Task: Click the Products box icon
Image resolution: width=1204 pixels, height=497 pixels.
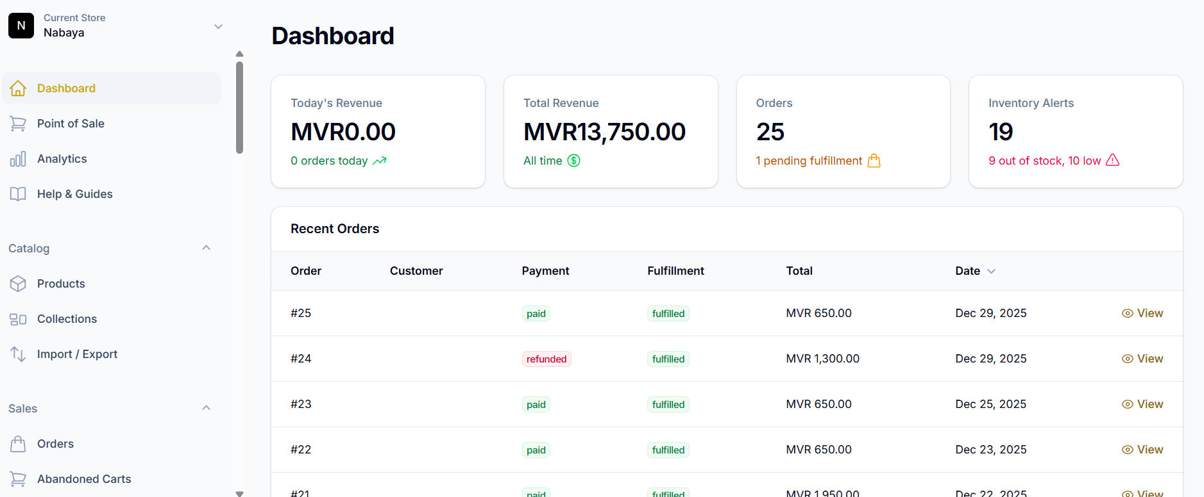Action: tap(18, 284)
